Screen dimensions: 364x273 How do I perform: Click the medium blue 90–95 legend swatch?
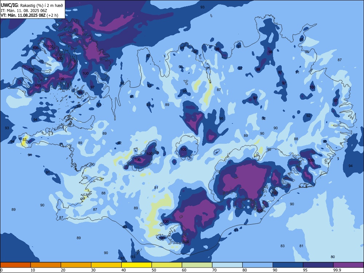[288, 265]
